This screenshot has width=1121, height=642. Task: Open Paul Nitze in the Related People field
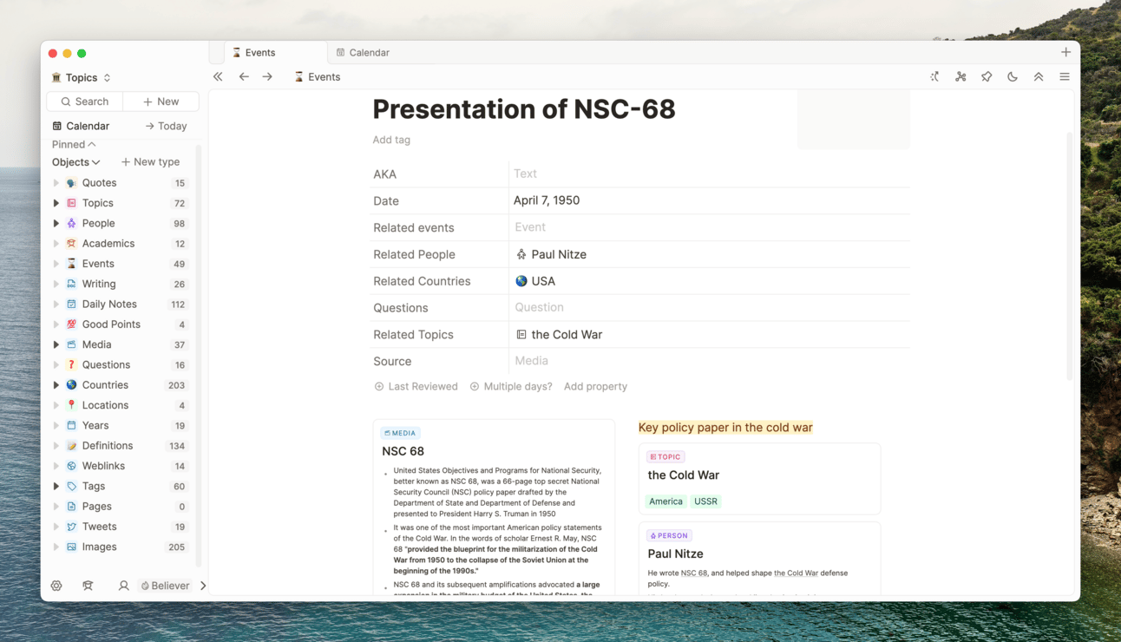tap(551, 254)
